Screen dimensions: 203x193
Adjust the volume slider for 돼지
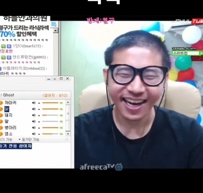point(50,115)
